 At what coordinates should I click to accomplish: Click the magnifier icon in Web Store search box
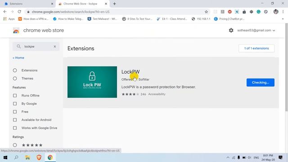click(19, 46)
